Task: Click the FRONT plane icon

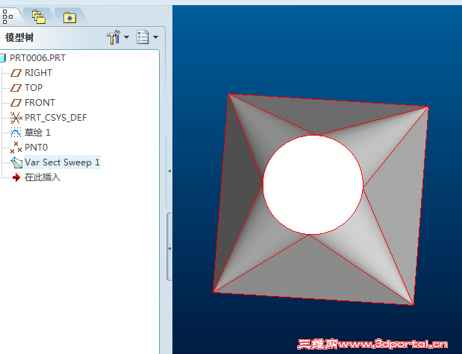Action: tap(16, 103)
